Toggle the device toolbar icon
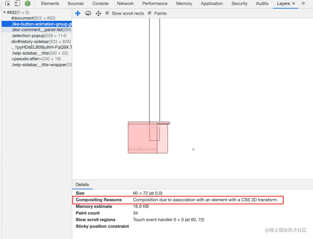313x239 pixels. coord(17,4)
